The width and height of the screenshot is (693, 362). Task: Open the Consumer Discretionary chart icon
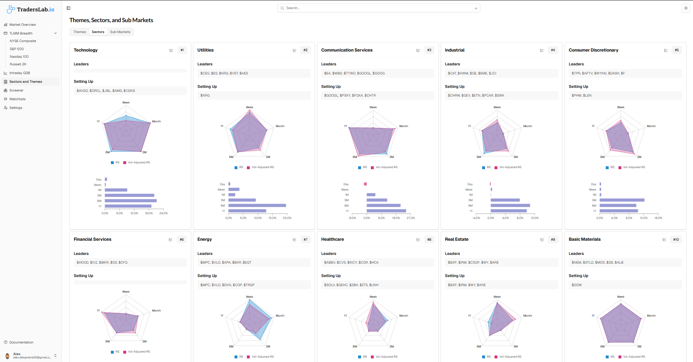click(666, 50)
